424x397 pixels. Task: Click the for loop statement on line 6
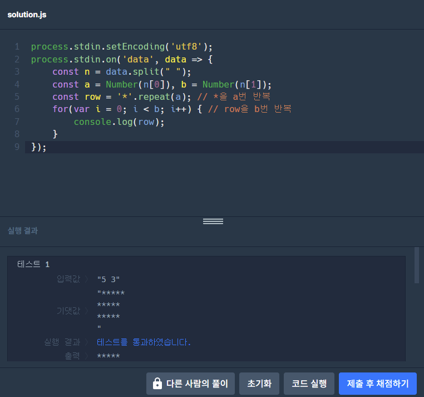coord(127,109)
